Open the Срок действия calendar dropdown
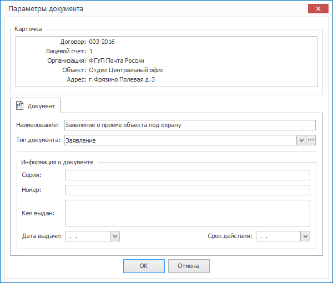Screen dimensions: 333x283 point(305,236)
